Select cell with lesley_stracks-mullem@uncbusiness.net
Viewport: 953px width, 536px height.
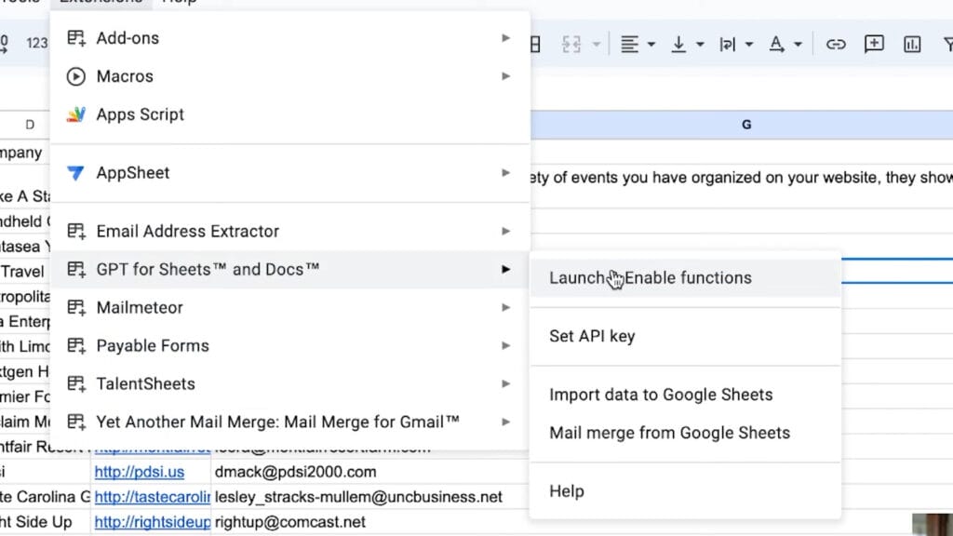coord(370,497)
